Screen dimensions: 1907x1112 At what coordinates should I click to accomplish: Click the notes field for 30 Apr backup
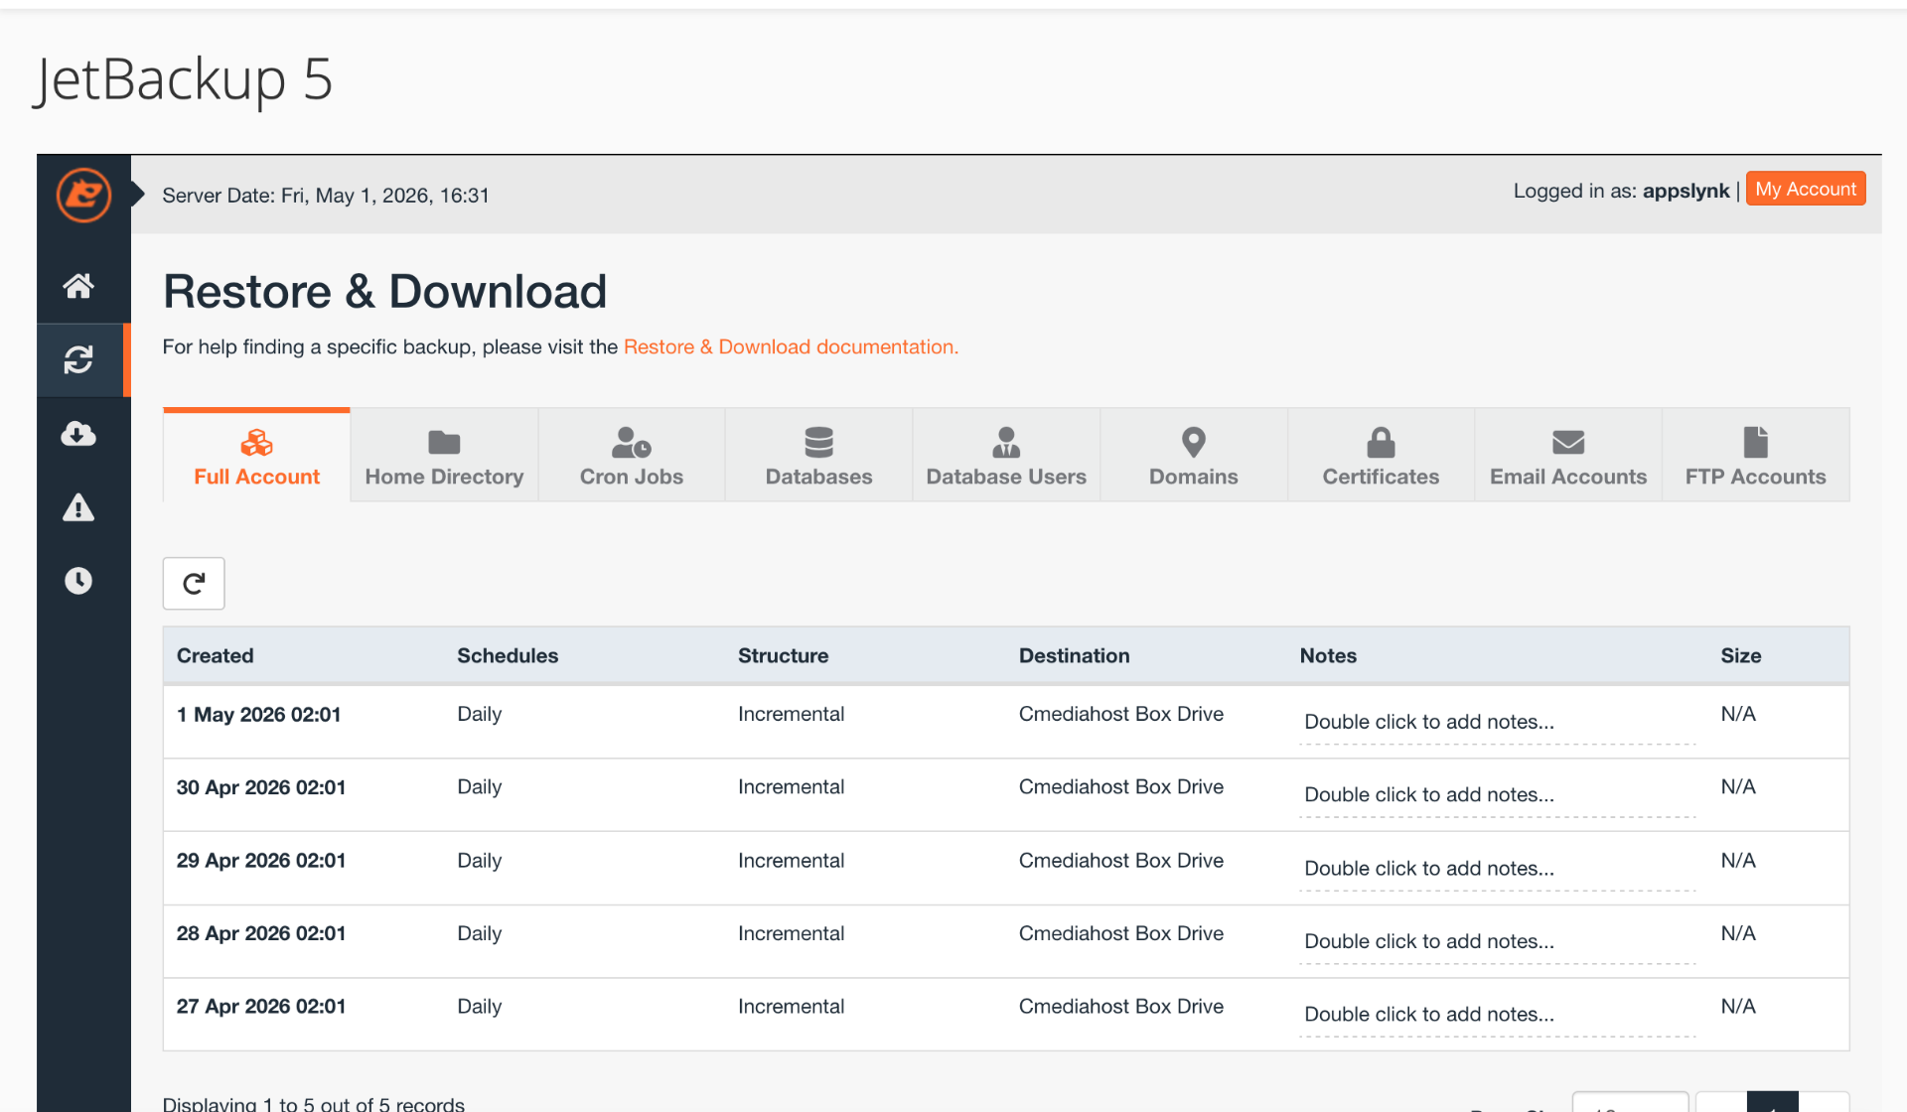click(x=1497, y=794)
